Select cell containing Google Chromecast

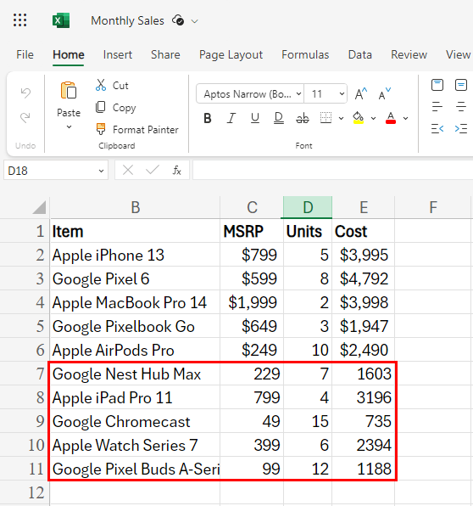click(x=135, y=421)
